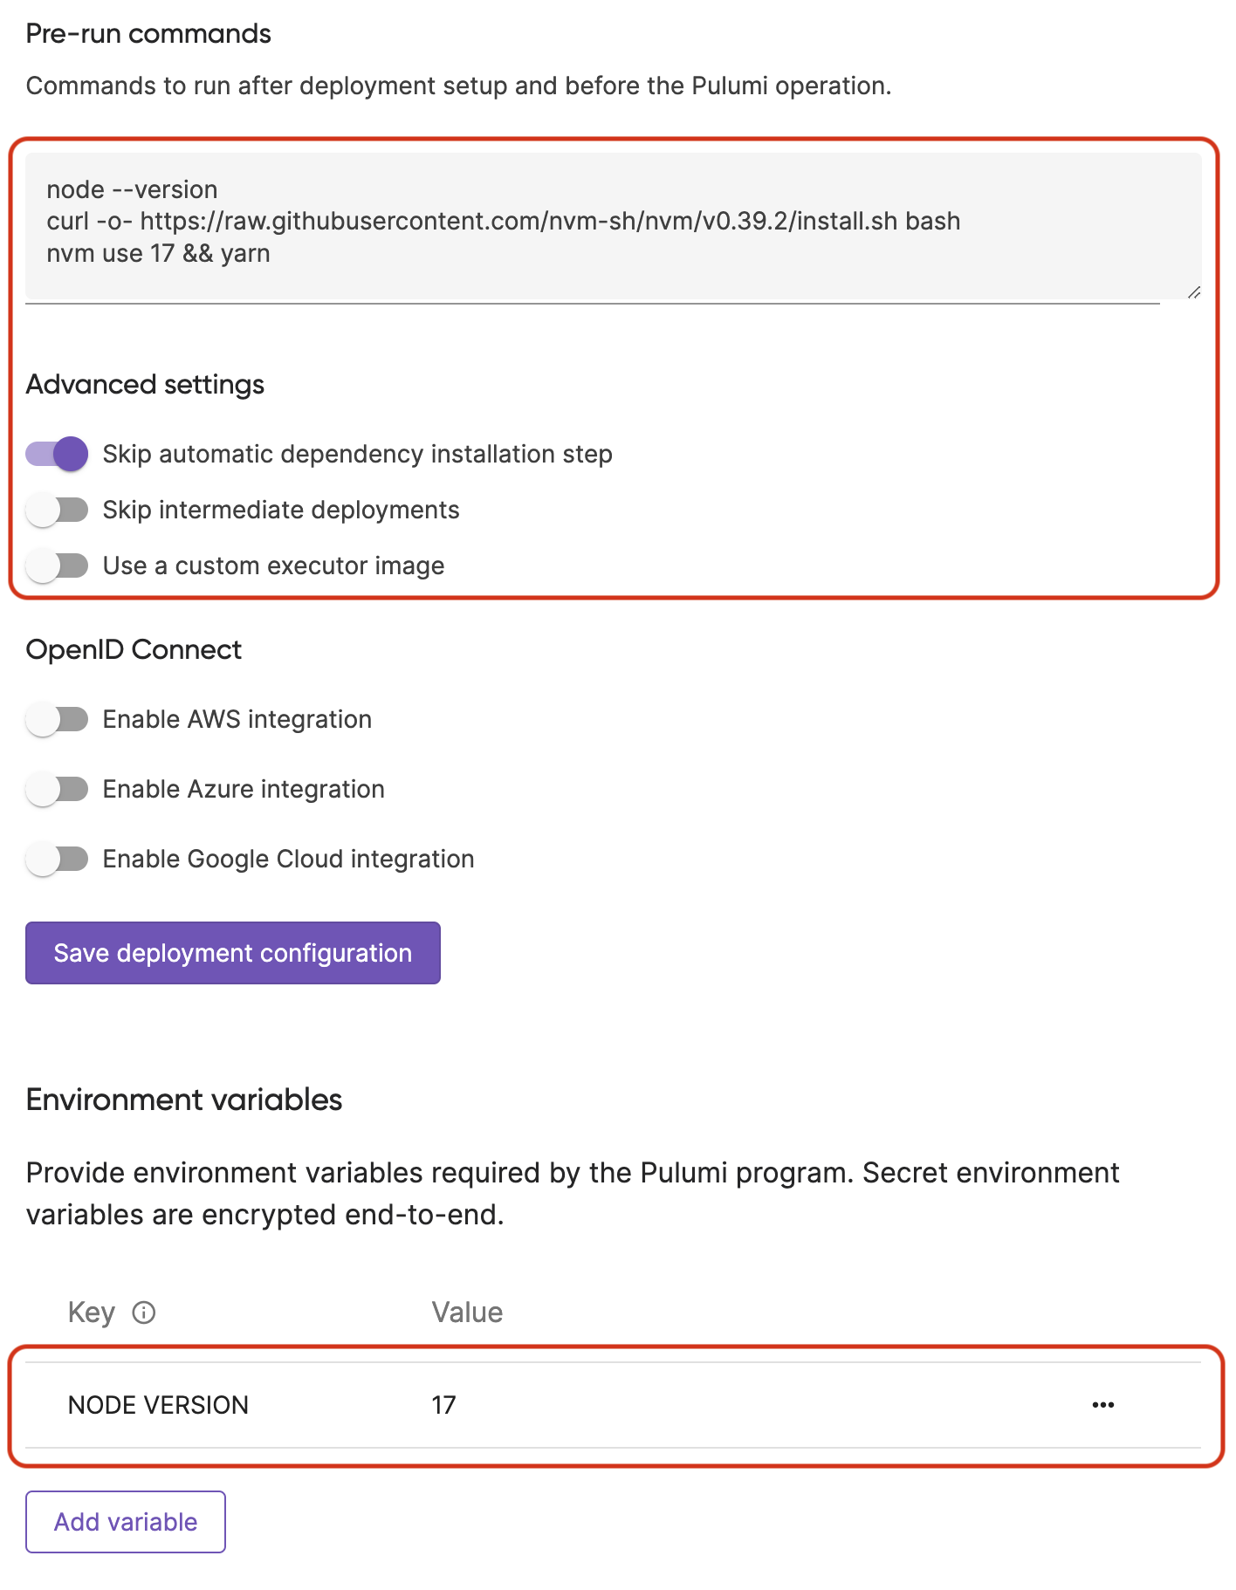Enable Skip intermediate deployments
The image size is (1236, 1590).
click(56, 510)
